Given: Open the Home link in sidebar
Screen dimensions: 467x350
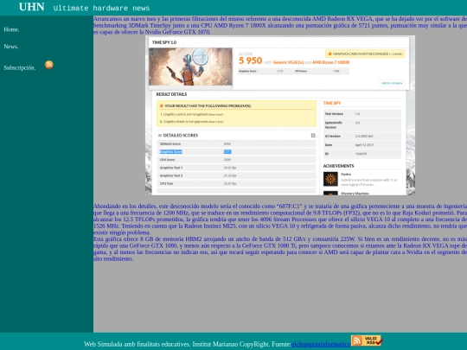Looking at the screenshot, I should [x=11, y=29].
